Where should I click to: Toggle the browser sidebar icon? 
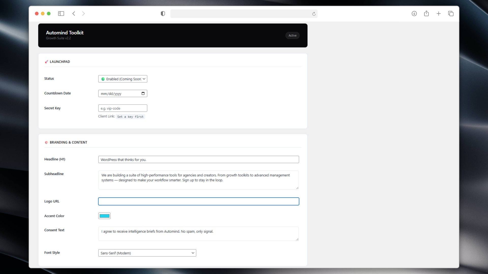(61, 14)
